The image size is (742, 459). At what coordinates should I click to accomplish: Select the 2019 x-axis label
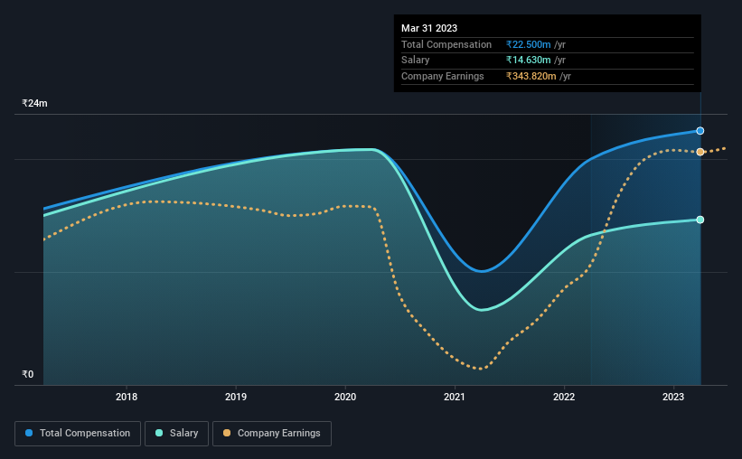coord(236,397)
